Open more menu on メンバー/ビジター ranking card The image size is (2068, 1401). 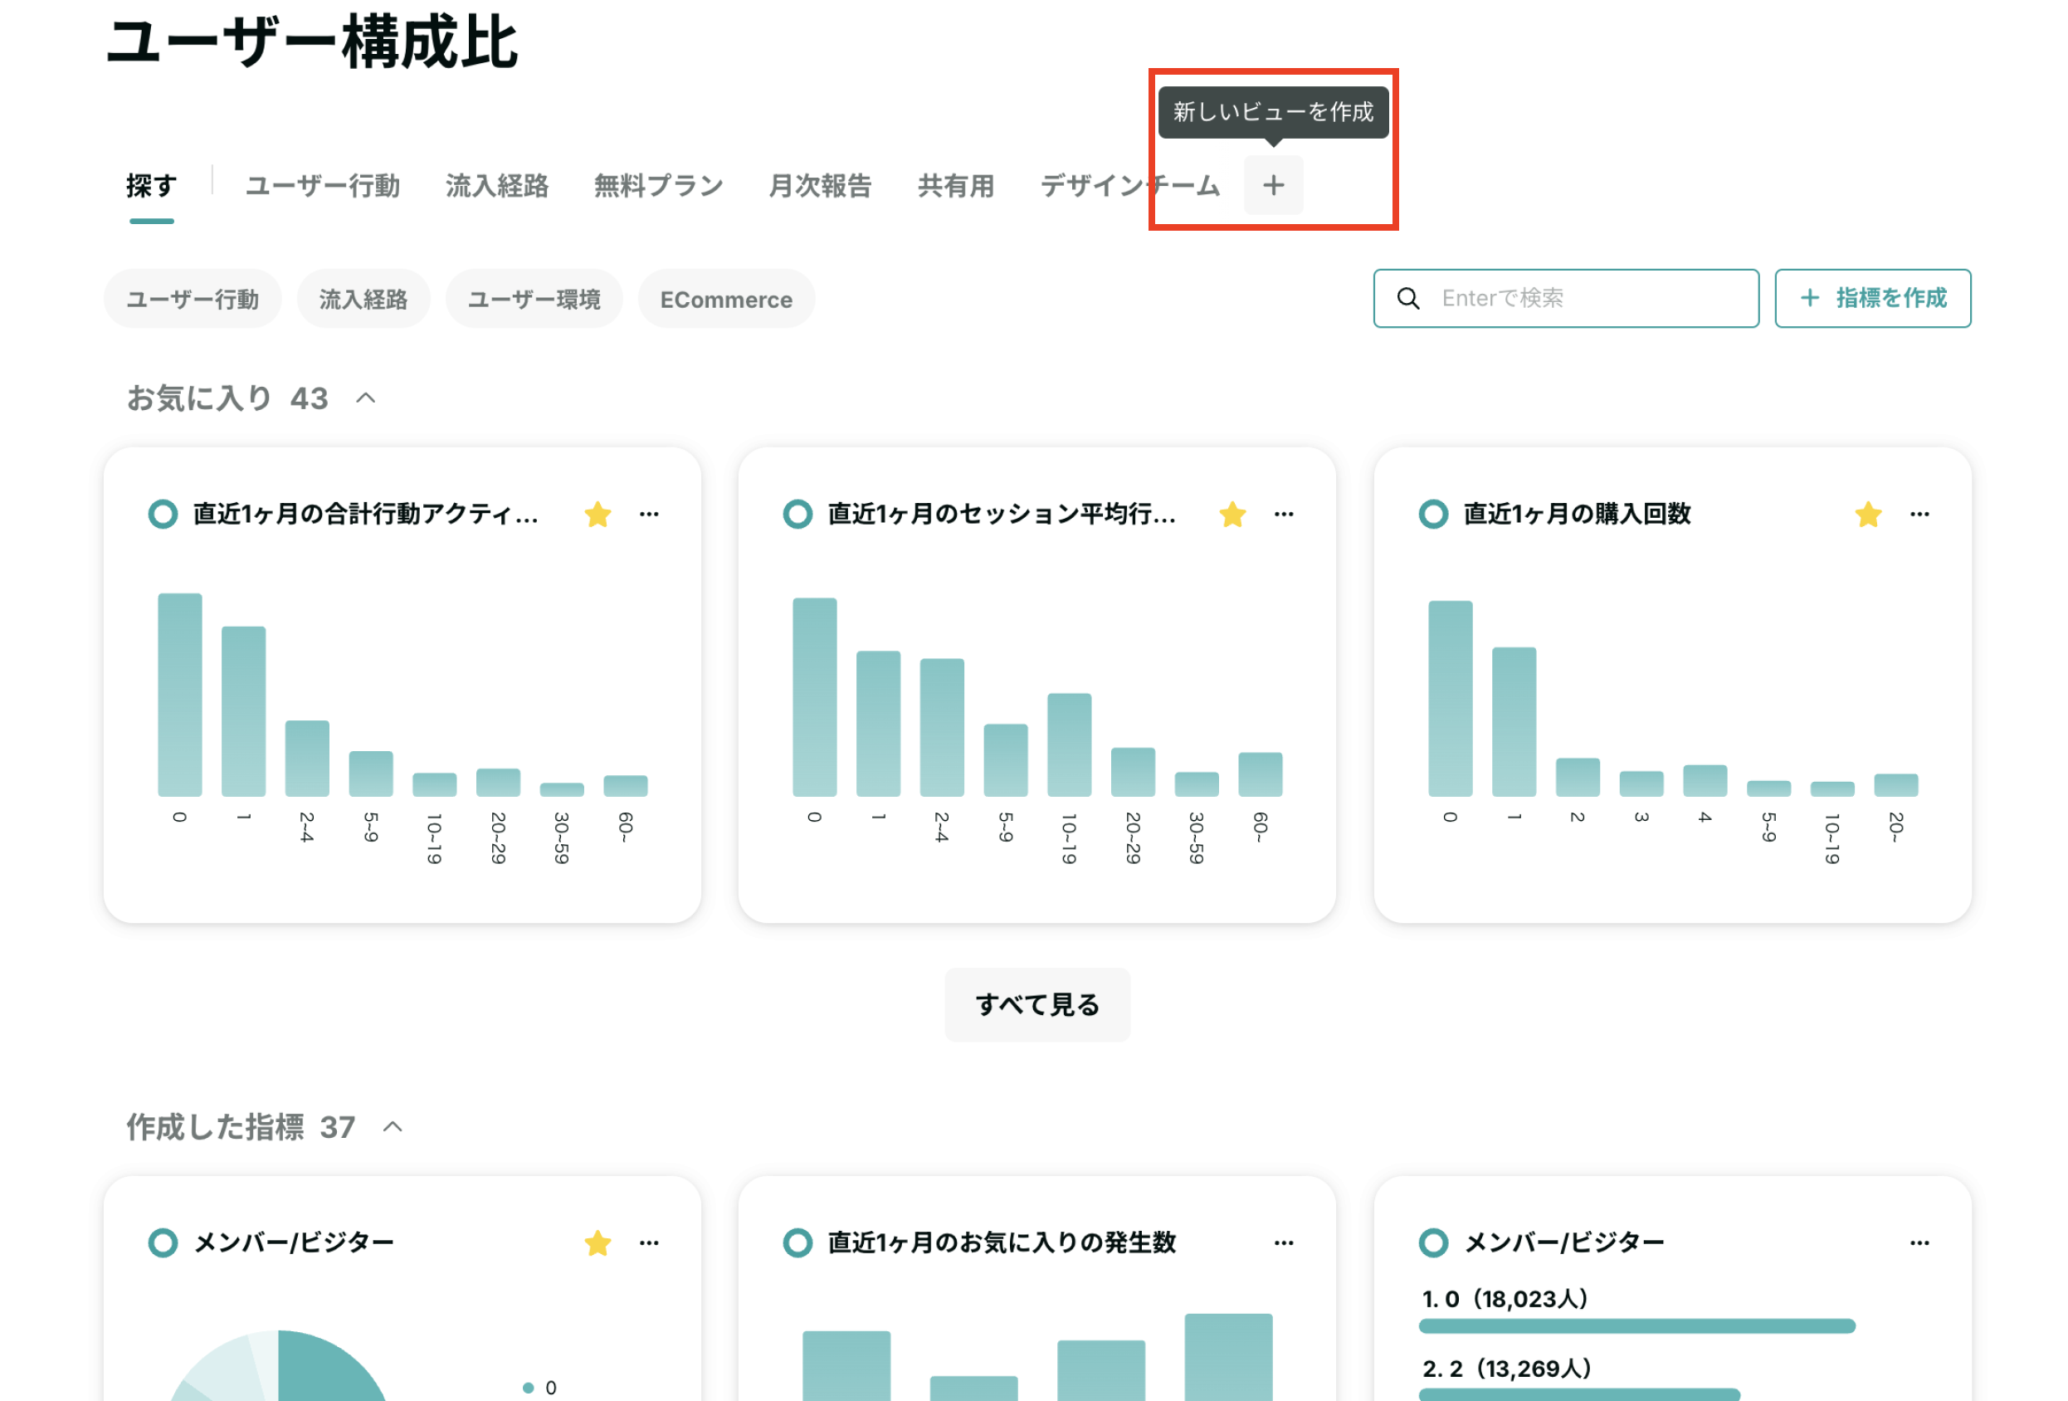point(1919,1242)
